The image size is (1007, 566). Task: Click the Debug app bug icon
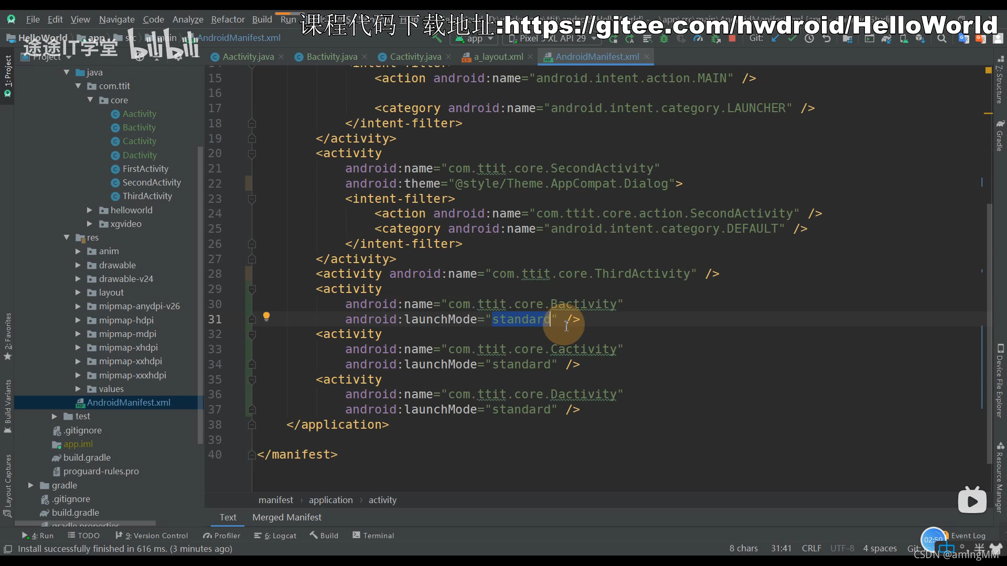(x=664, y=39)
